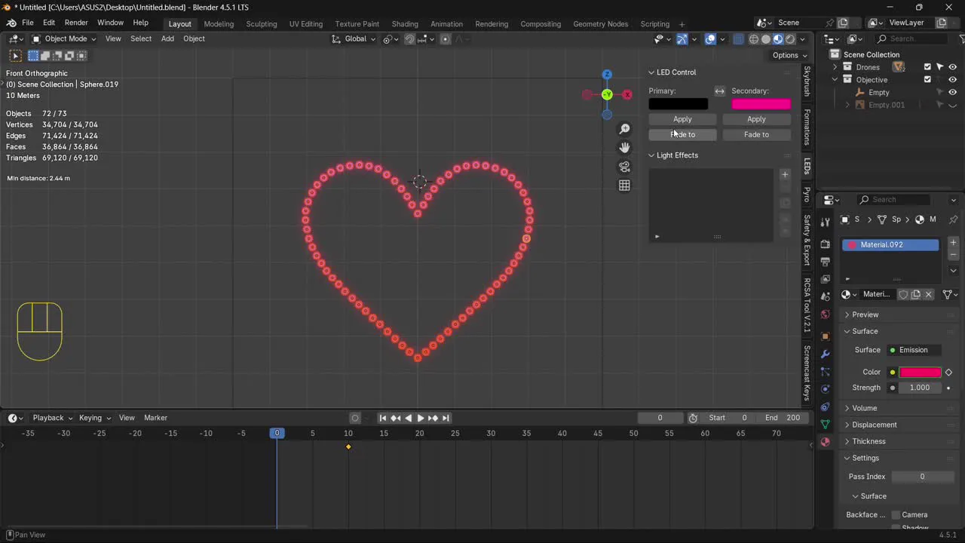Collapse the LED Control panel

point(651,72)
